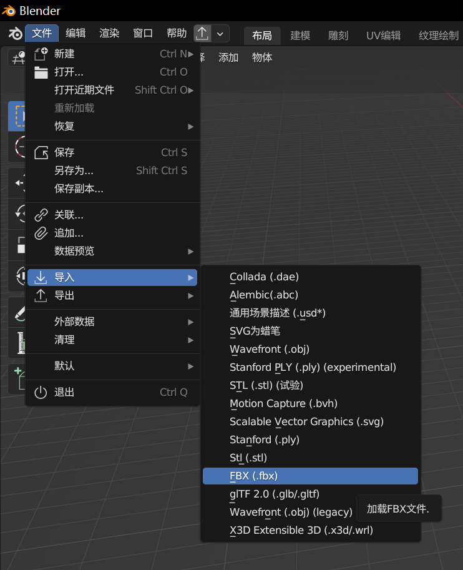Select the rotate tool in left toolbar
The image size is (463, 570).
click(x=17, y=214)
